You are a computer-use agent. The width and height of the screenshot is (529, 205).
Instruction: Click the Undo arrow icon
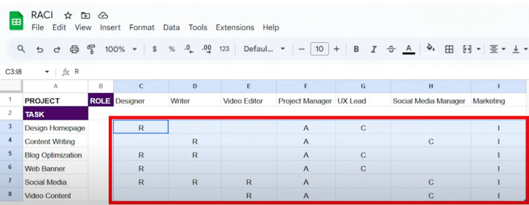[39, 49]
